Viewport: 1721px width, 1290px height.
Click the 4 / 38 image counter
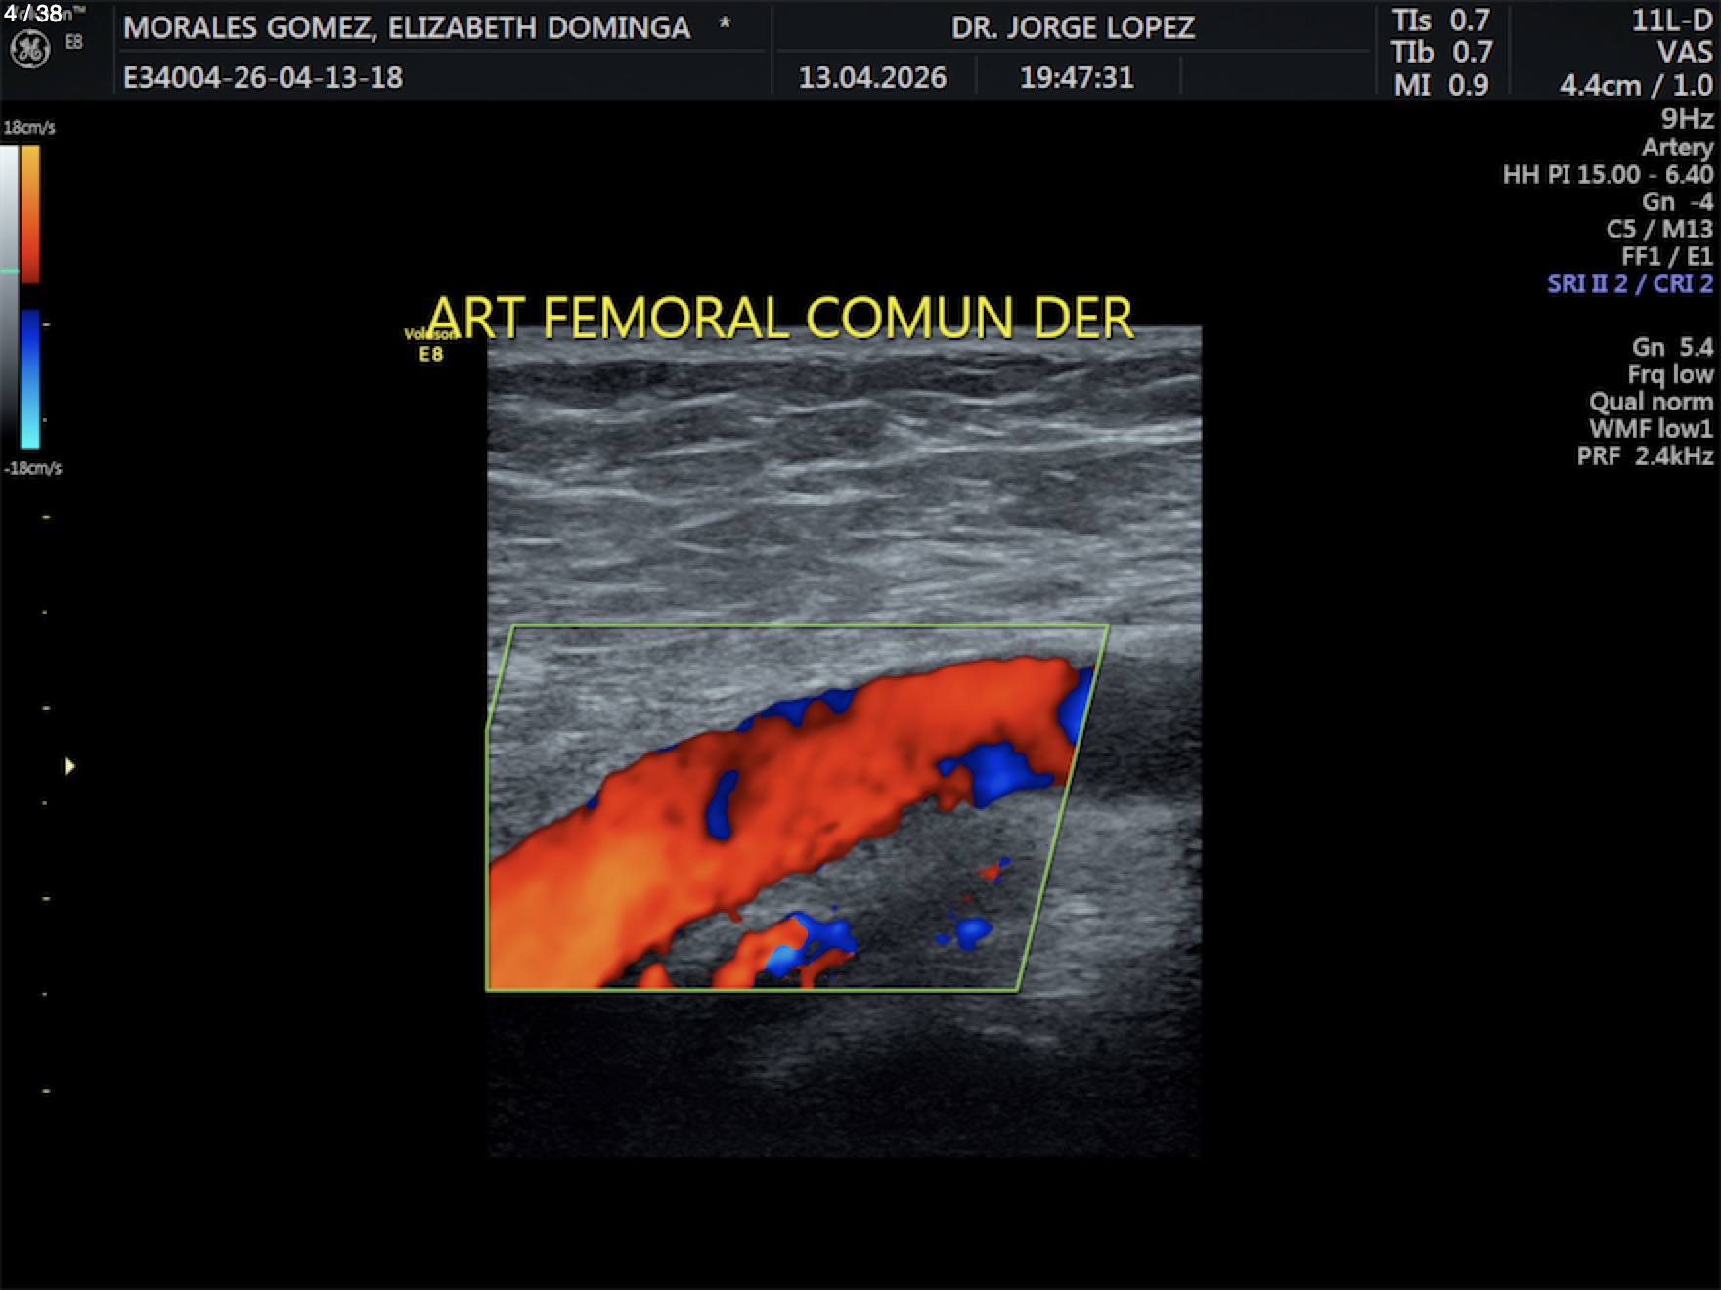pos(32,14)
